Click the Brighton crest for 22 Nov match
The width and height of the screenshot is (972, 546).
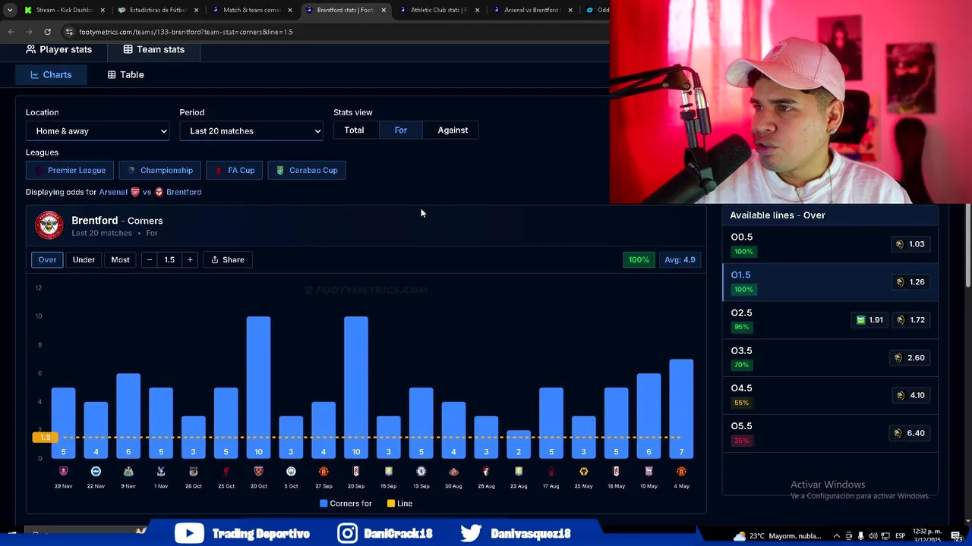pos(96,471)
